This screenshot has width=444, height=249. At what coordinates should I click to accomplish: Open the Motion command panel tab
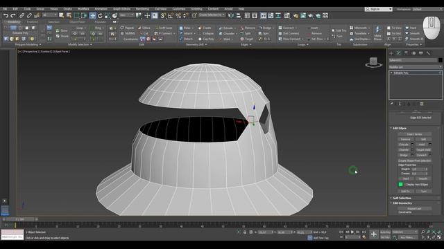click(413, 53)
